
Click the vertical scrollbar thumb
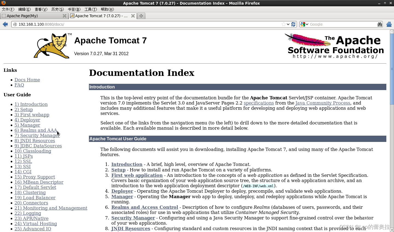(x=392, y=69)
